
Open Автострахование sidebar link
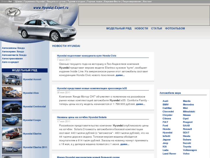click(12, 59)
